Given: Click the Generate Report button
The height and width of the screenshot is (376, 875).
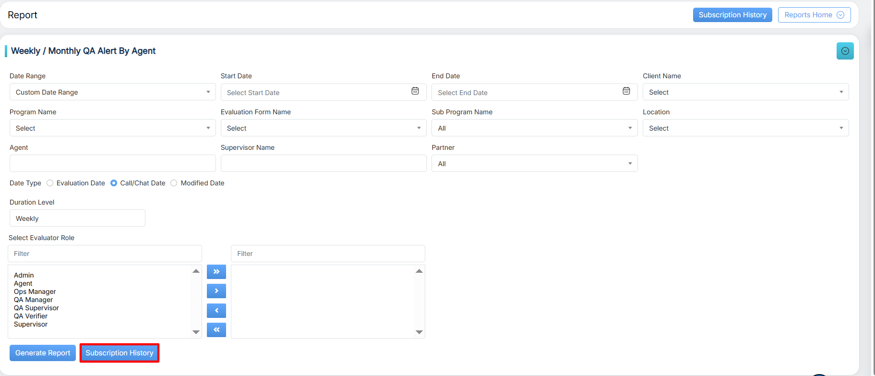Looking at the screenshot, I should pyautogui.click(x=43, y=353).
